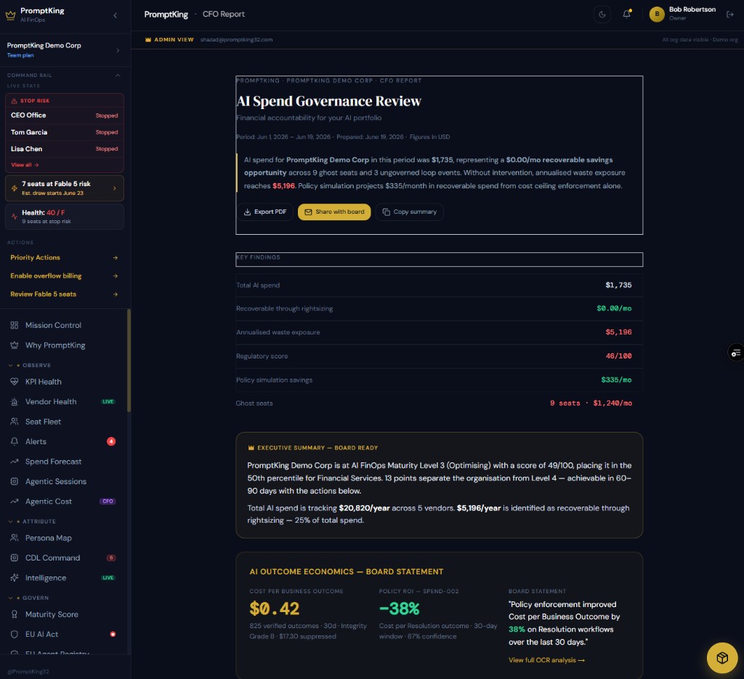Image resolution: width=744 pixels, height=679 pixels.
Task: Click the Alerts red count badge
Action: [111, 441]
